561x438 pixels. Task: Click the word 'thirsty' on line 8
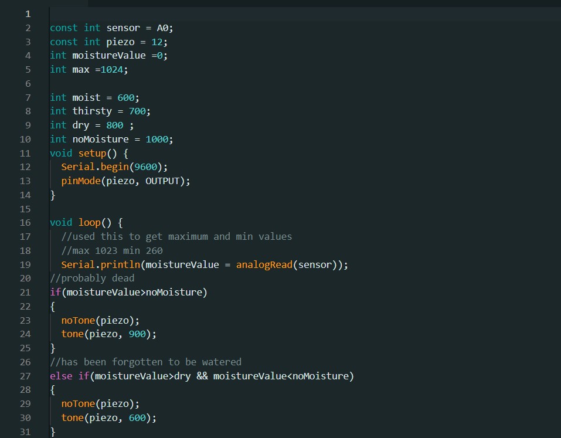pos(92,111)
